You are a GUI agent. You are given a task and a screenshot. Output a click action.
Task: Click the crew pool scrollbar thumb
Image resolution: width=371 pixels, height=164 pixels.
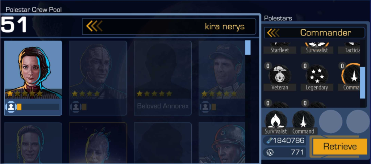[248, 47]
